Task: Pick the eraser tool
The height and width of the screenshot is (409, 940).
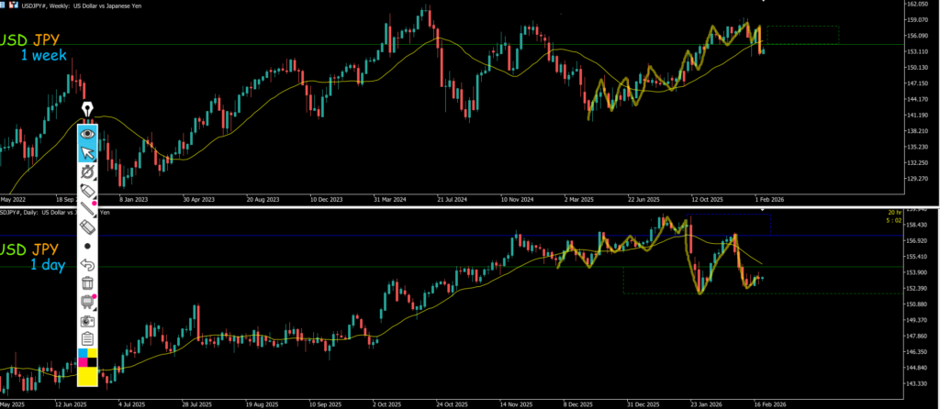Action: (88, 227)
